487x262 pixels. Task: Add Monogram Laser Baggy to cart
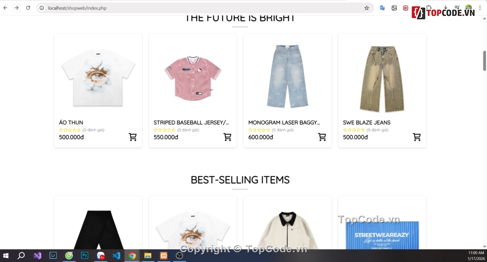pyautogui.click(x=322, y=137)
